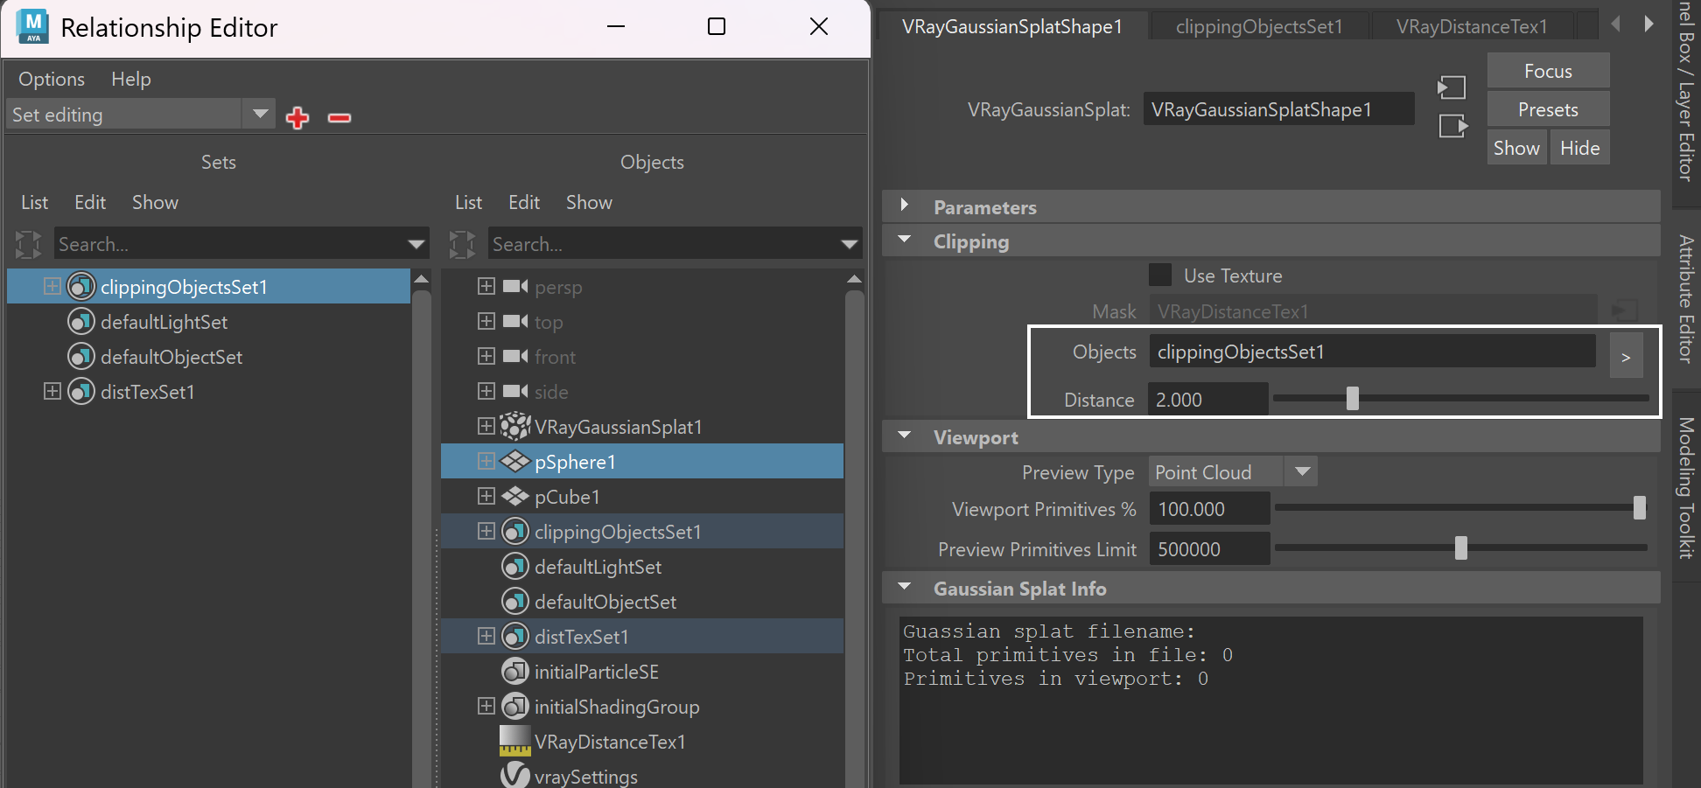Click the distTexSet1 icon in Sets list

pyautogui.click(x=81, y=392)
